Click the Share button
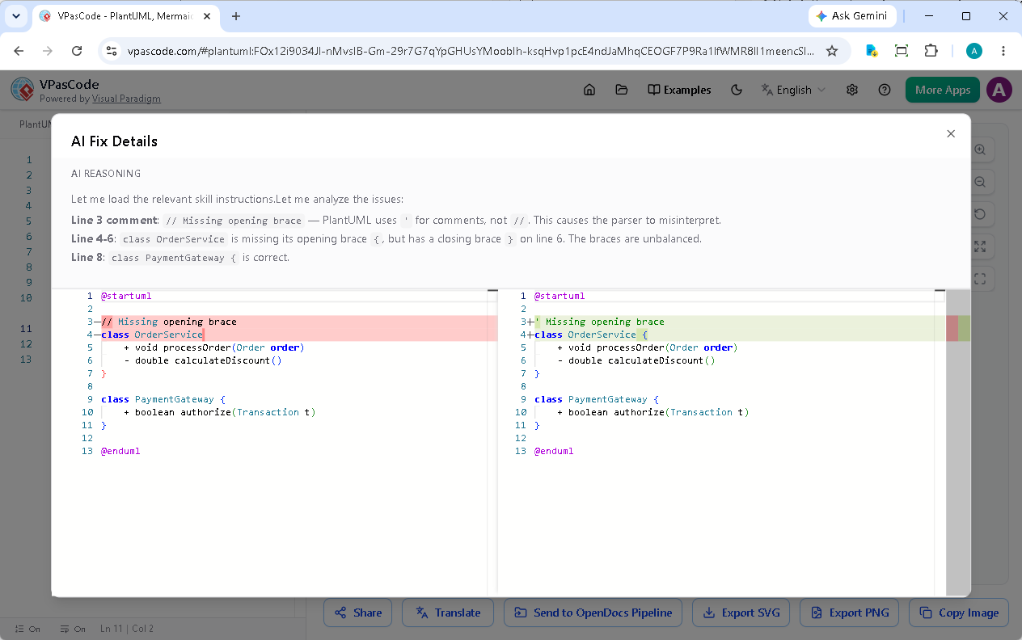This screenshot has width=1022, height=640. (358, 613)
